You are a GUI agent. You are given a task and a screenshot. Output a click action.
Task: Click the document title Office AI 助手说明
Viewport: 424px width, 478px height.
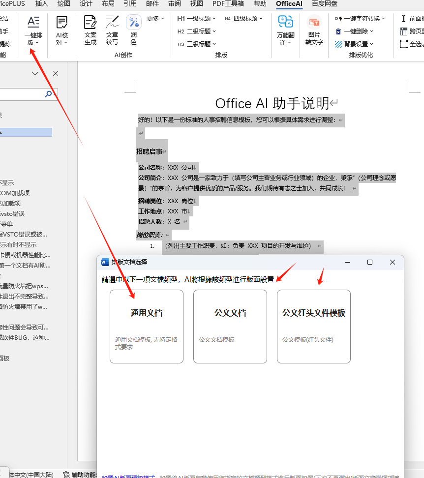(x=272, y=104)
